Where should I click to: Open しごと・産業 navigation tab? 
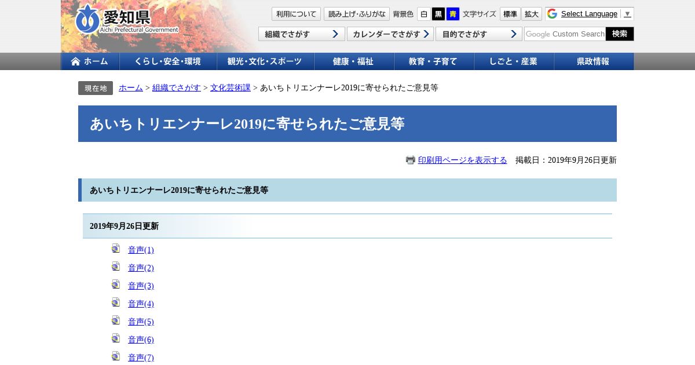(514, 61)
